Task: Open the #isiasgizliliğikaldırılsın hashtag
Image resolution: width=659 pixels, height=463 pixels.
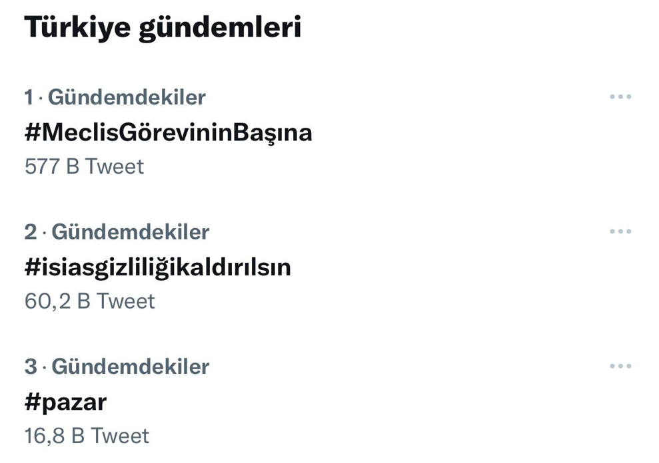Action: click(x=157, y=267)
